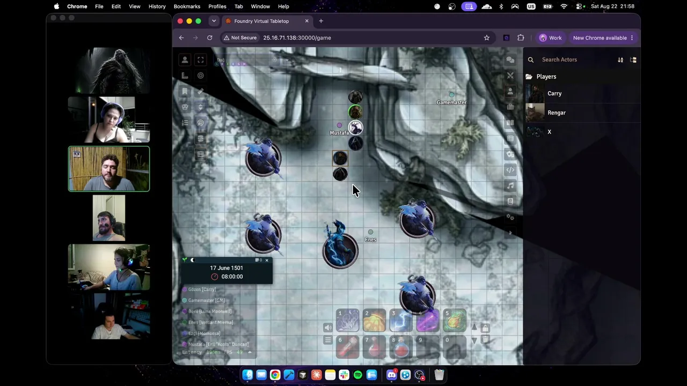Open the Items sidebar tab
687x386 pixels.
(510, 107)
